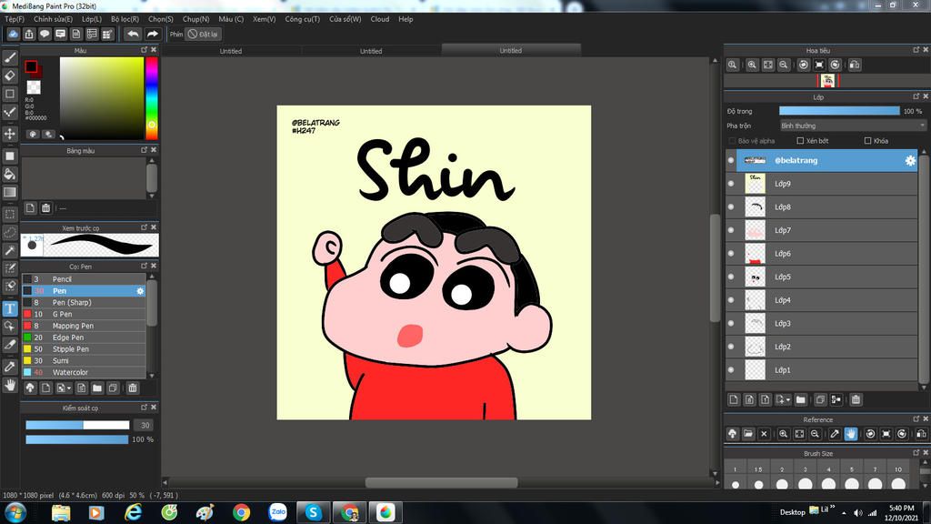This screenshot has width=931, height=524.
Task: Click the Redo arrow in toolbar
Action: [153, 34]
